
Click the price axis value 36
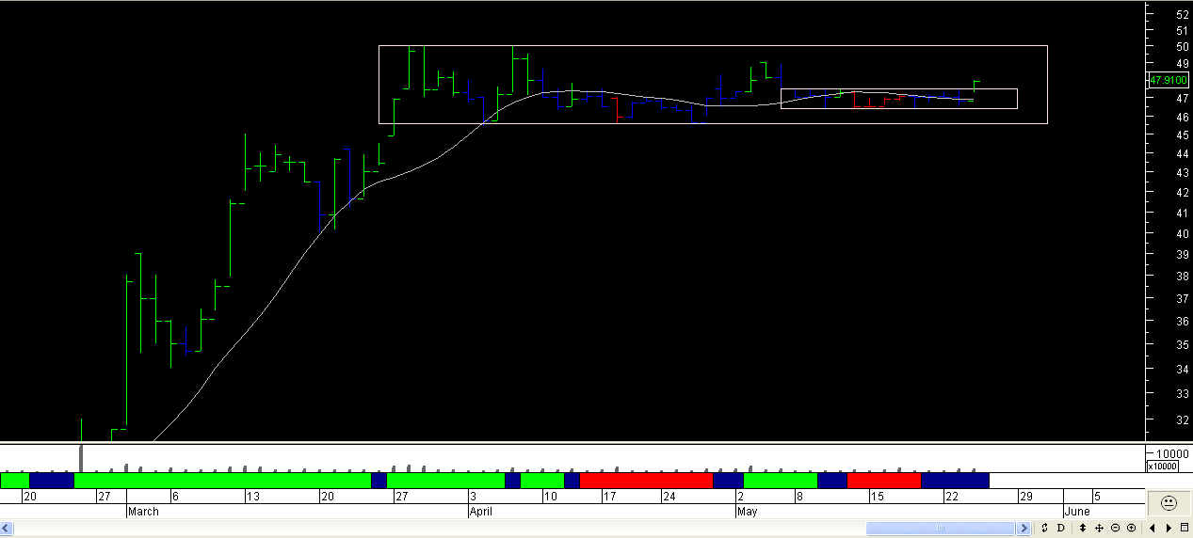[1182, 322]
